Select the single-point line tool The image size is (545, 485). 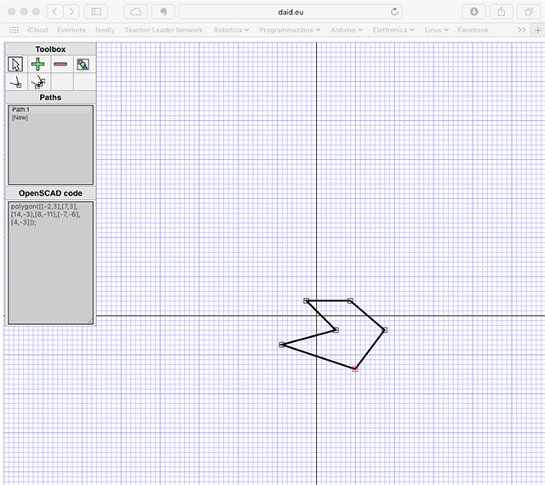click(15, 83)
